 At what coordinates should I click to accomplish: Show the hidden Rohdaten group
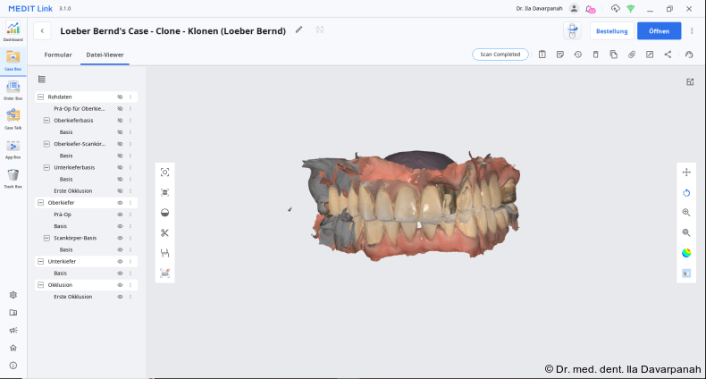point(120,97)
